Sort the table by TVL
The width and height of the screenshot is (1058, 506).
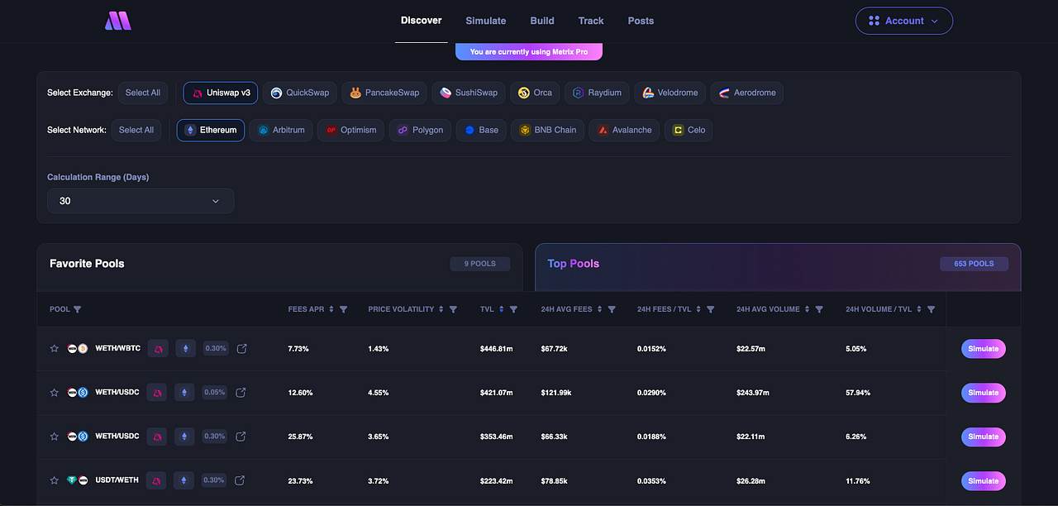[x=501, y=309]
